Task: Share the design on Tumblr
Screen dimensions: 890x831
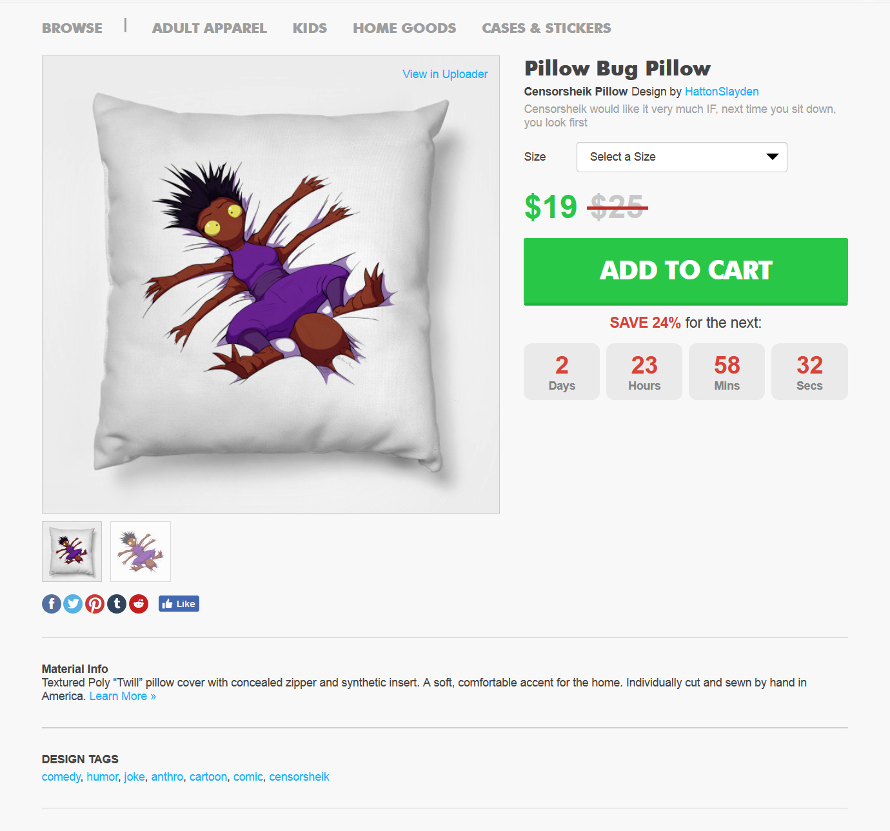Action: [117, 604]
